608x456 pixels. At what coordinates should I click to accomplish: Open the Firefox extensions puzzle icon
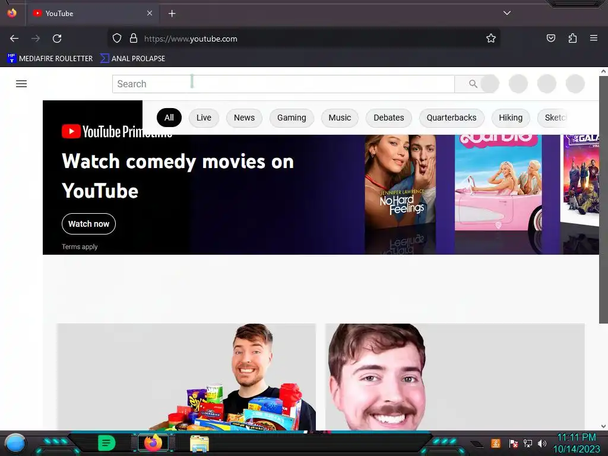(572, 38)
